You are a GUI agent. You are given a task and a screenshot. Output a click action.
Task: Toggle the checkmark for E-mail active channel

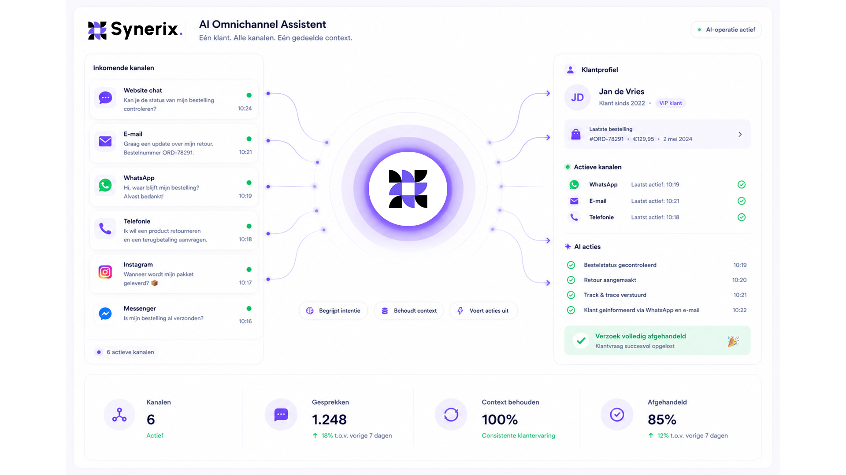[742, 201]
